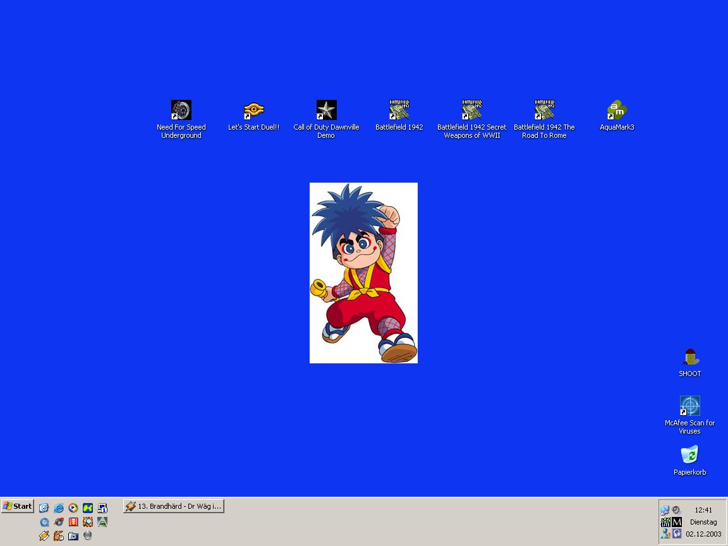
Task: Click the headphones tray icon
Action: (x=677, y=533)
